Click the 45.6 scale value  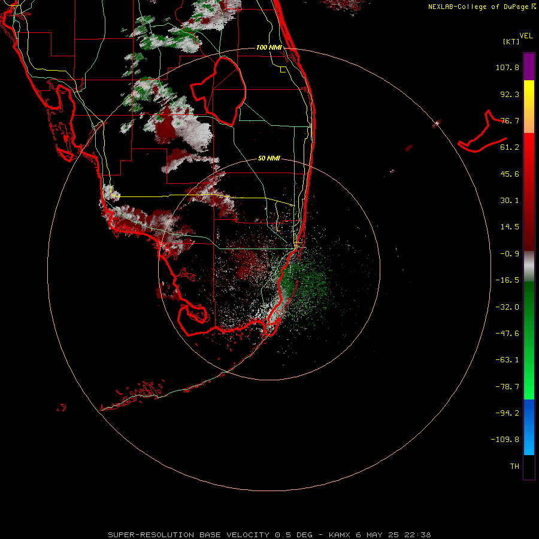click(x=510, y=174)
